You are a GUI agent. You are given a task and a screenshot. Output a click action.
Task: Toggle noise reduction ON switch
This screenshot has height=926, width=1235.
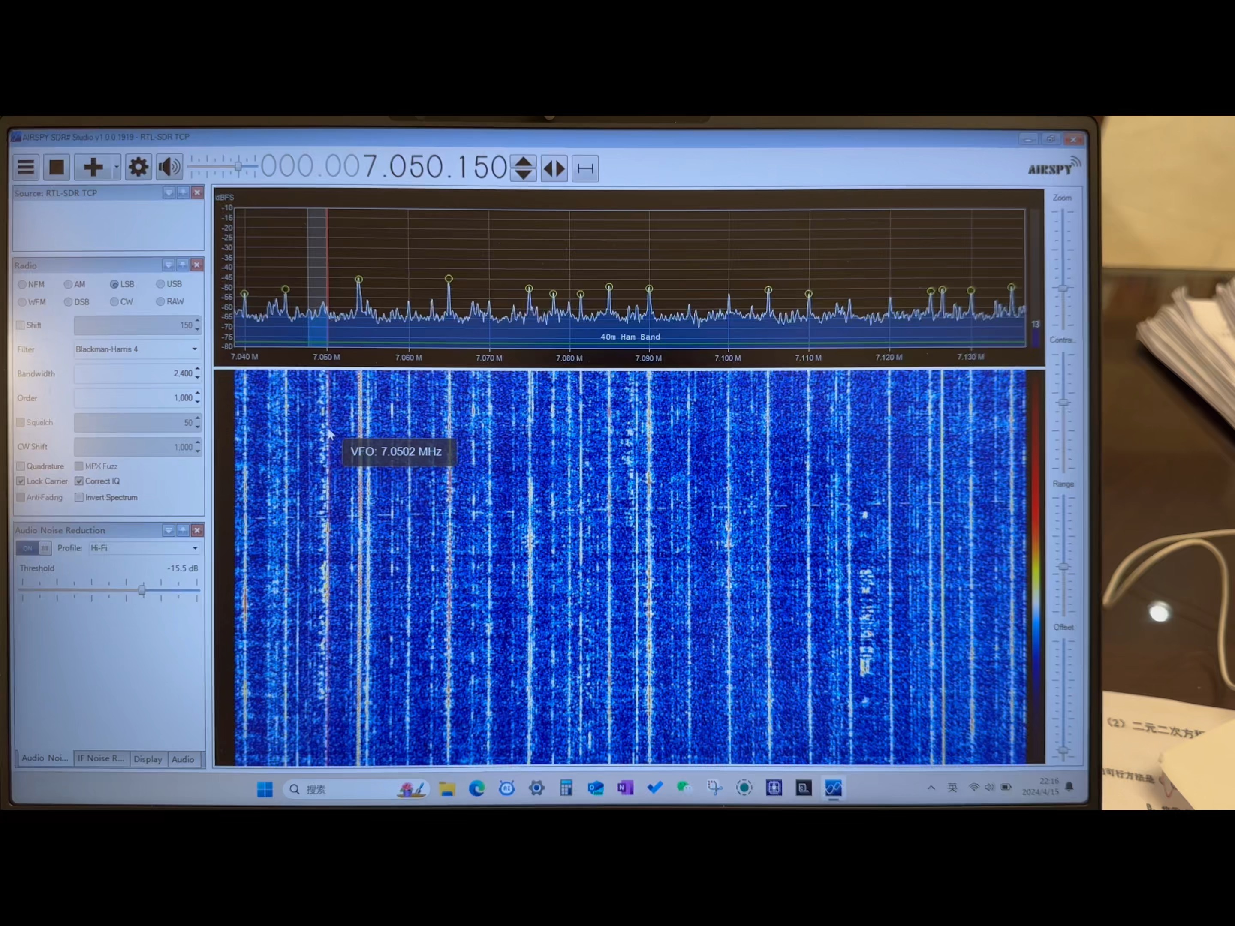(x=33, y=548)
